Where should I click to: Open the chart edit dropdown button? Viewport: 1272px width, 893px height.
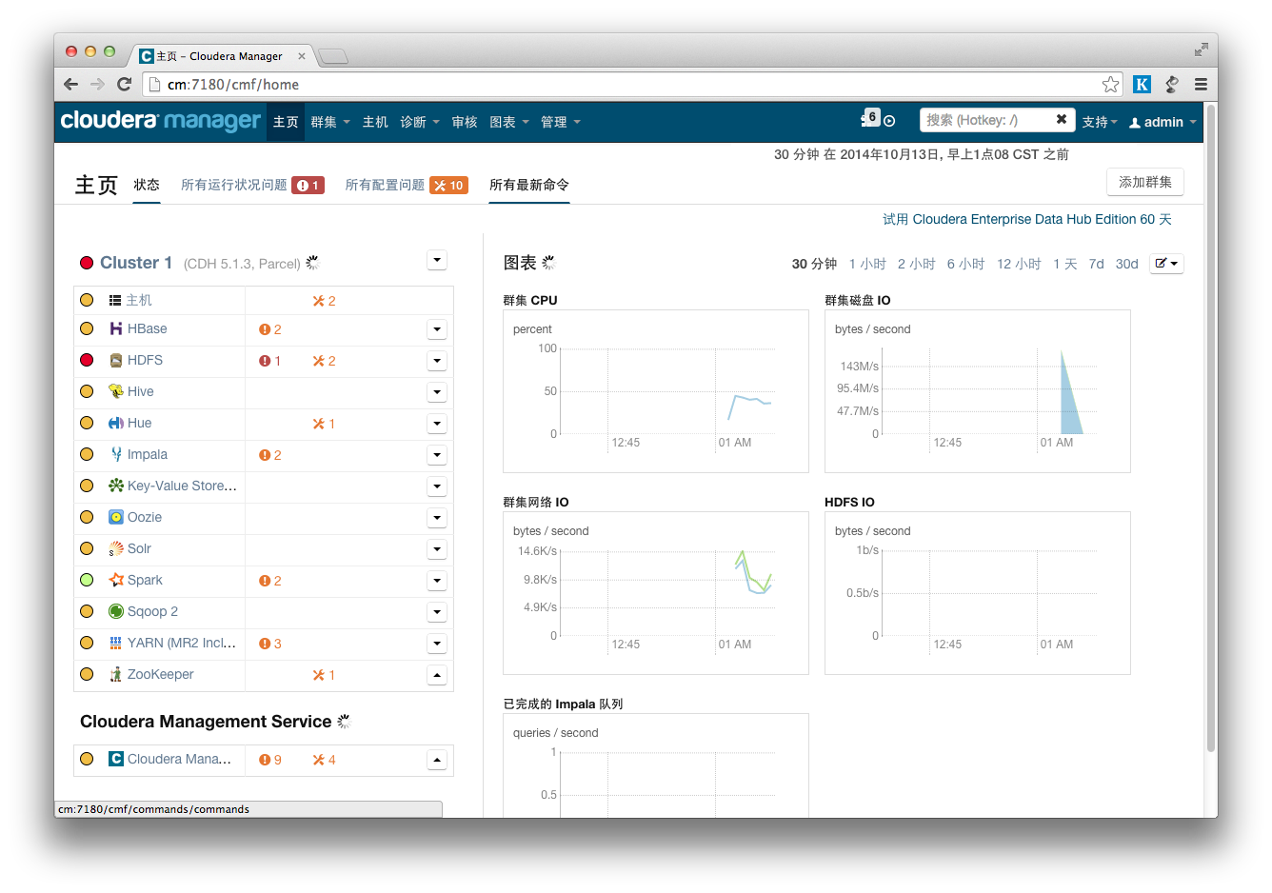pyautogui.click(x=1166, y=264)
